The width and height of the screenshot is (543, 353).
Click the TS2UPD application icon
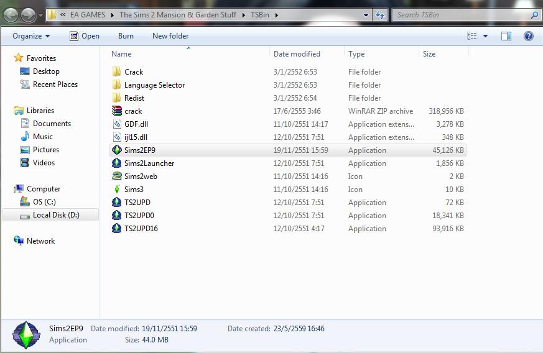pos(117,202)
